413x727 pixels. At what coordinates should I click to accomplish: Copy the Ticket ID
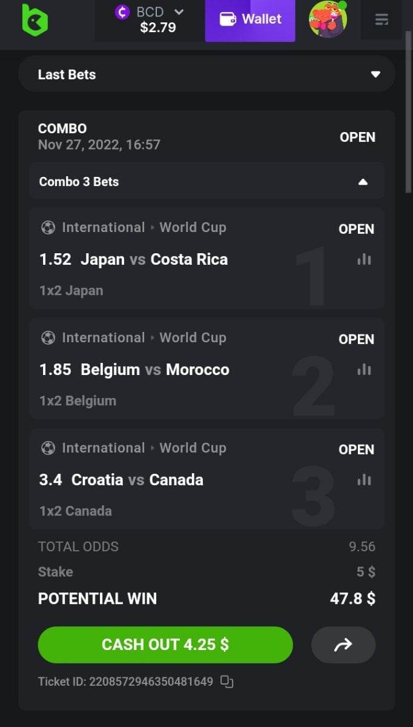227,682
